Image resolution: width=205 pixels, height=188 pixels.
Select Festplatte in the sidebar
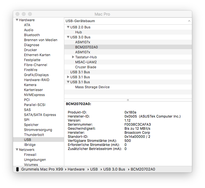pos(32,60)
